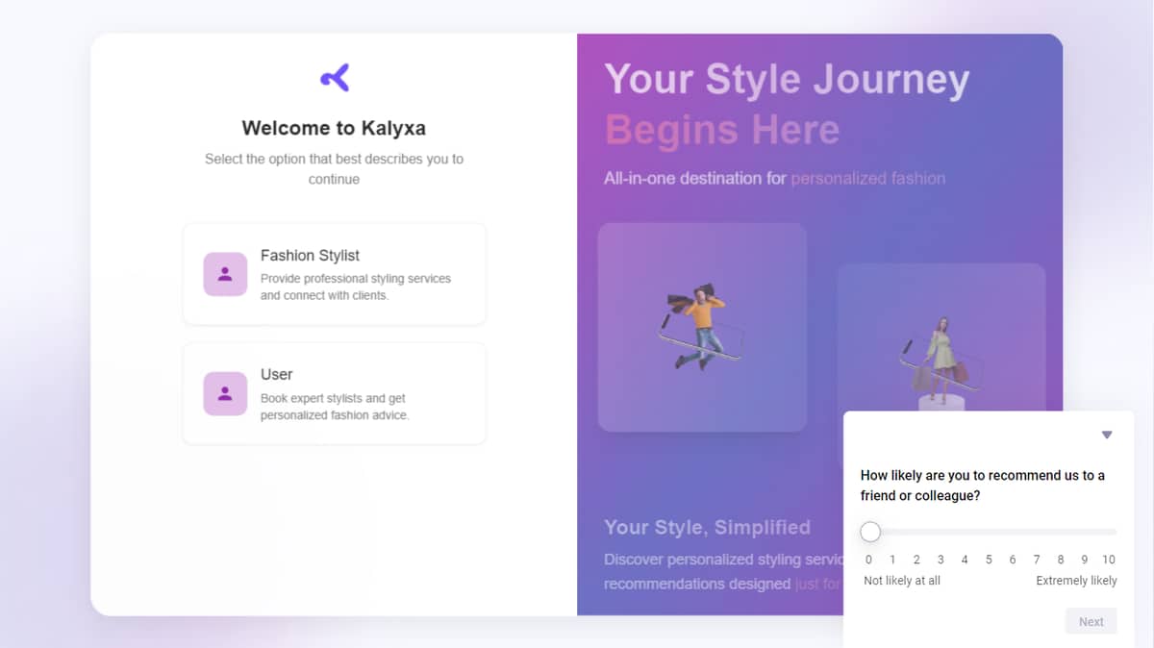Click the number 7 on survey scale
Screen dimensions: 1154x648
point(1037,560)
